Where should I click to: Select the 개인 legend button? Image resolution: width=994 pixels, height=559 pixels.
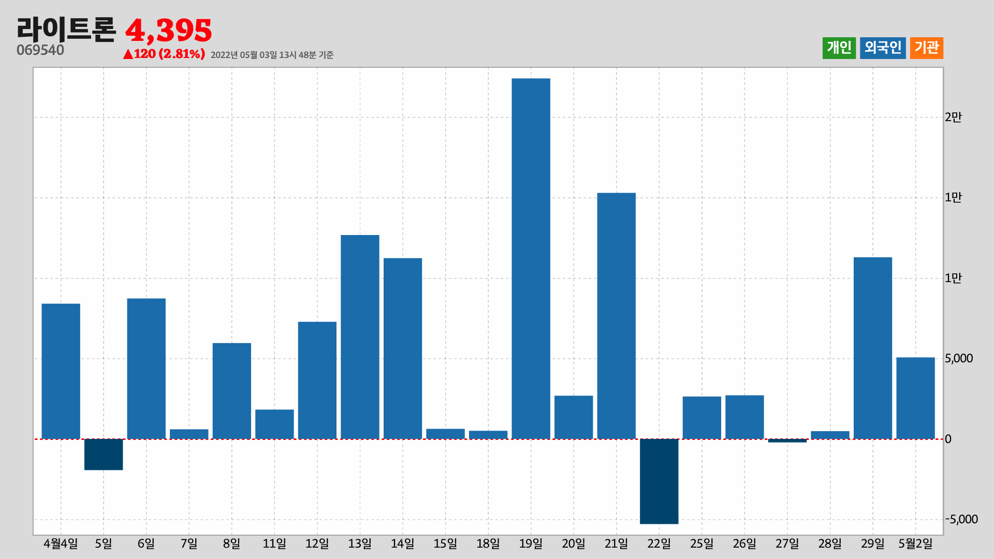[839, 48]
